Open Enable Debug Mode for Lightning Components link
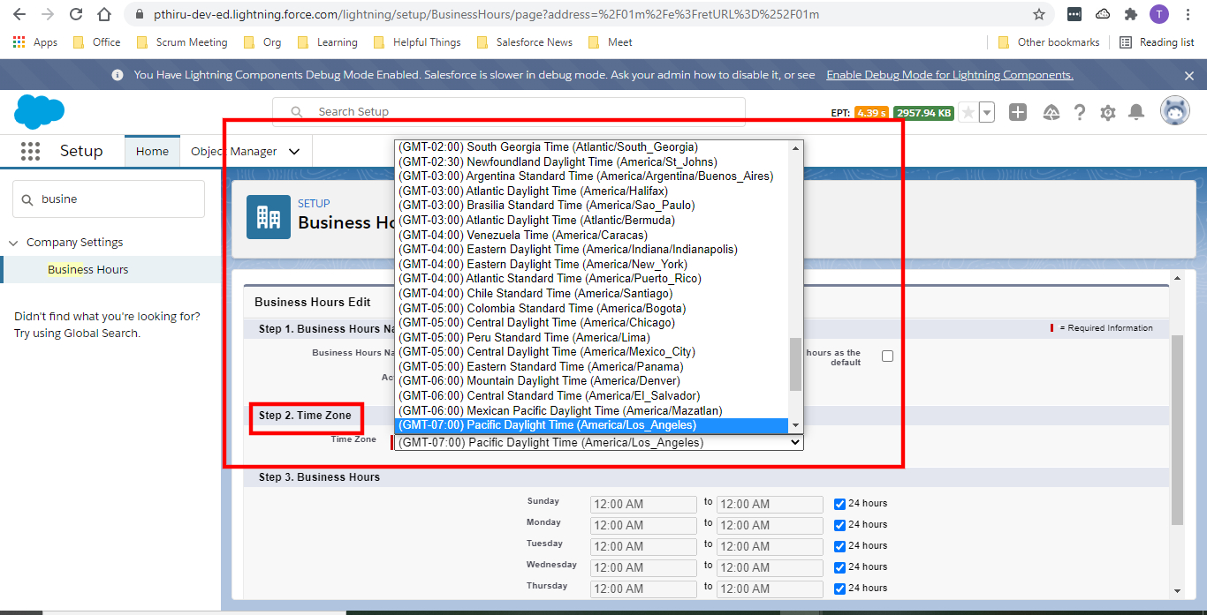1207x615 pixels. (x=949, y=74)
